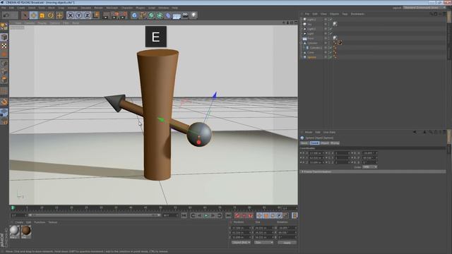Expand the Cylinder object hierarchy
This screenshot has width=452, height=254.
pos(302,43)
